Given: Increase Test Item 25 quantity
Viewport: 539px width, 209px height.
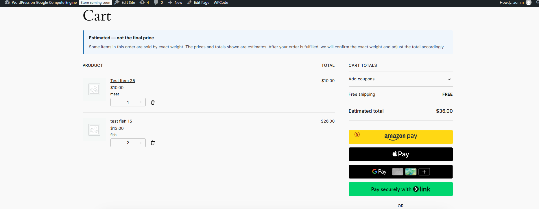Looking at the screenshot, I should pyautogui.click(x=141, y=102).
